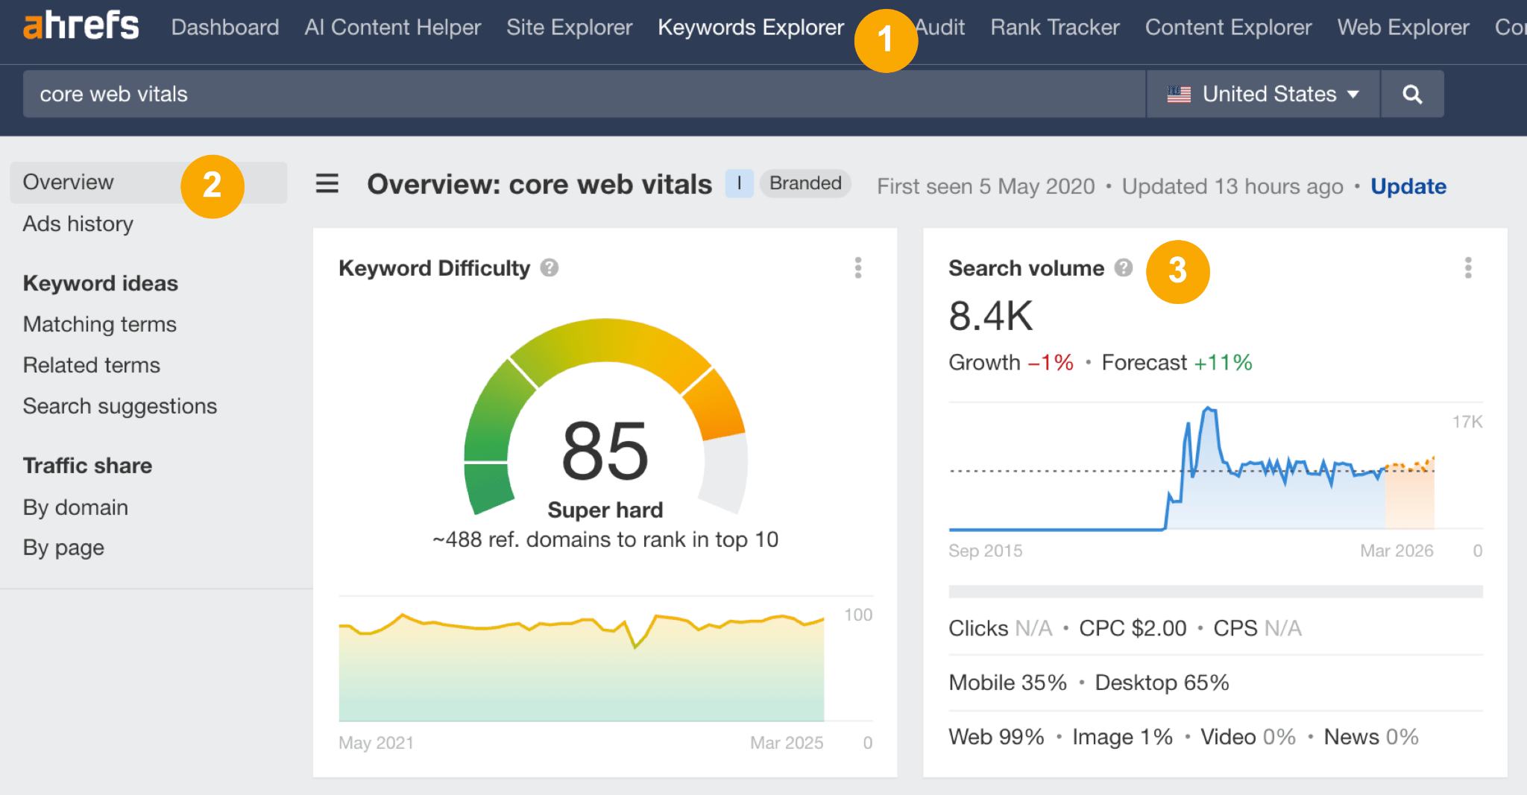This screenshot has height=795, width=1527.
Task: Click the magnifying glass search button
Action: click(1411, 95)
